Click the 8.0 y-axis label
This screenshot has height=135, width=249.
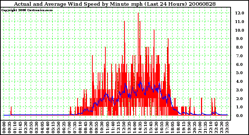pyautogui.click(x=240, y=47)
